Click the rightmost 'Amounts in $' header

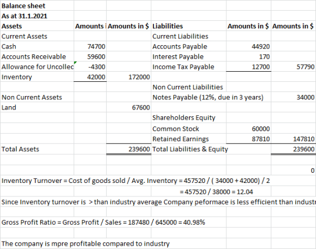(293, 26)
